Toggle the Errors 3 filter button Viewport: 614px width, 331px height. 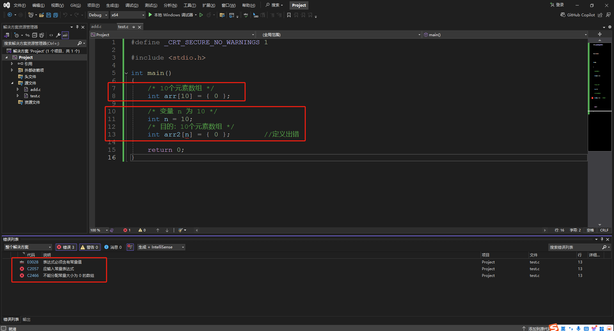click(x=66, y=247)
